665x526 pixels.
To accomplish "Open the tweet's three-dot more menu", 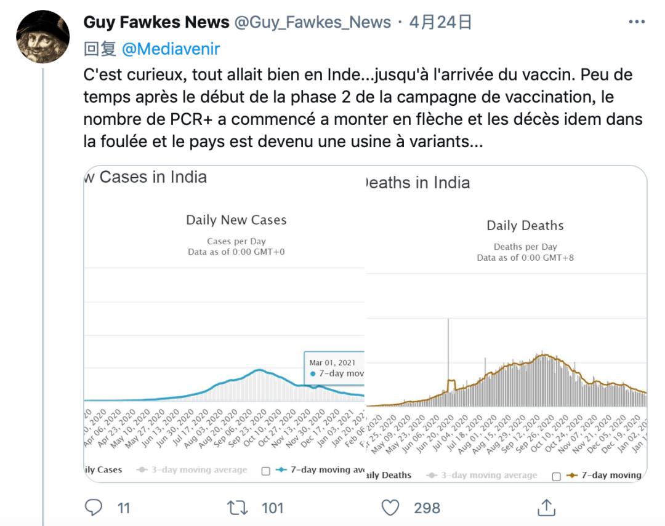I will (637, 23).
